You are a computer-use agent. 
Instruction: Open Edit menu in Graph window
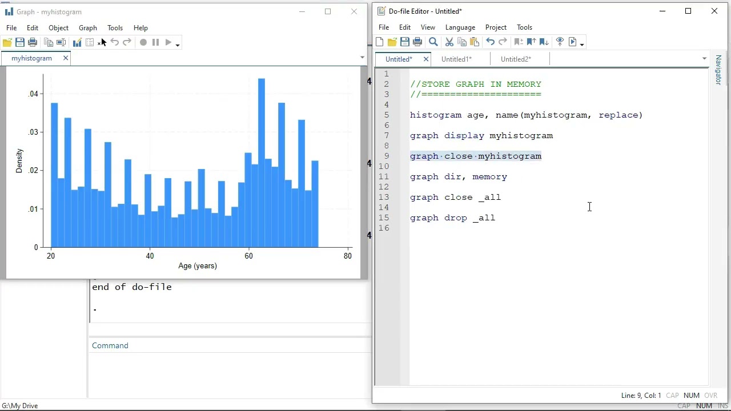[x=33, y=27]
